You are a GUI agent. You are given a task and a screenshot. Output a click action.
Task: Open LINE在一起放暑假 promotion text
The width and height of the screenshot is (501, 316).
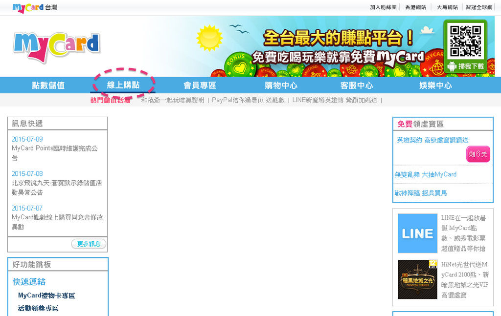[463, 233]
